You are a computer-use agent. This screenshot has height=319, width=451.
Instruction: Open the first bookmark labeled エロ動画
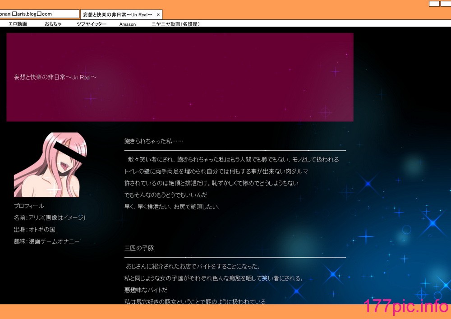(x=18, y=24)
